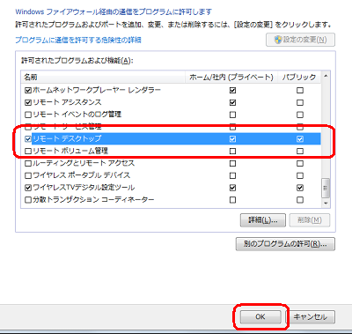Click the list scrollbar down arrow
The image size is (352, 334).
326,203
